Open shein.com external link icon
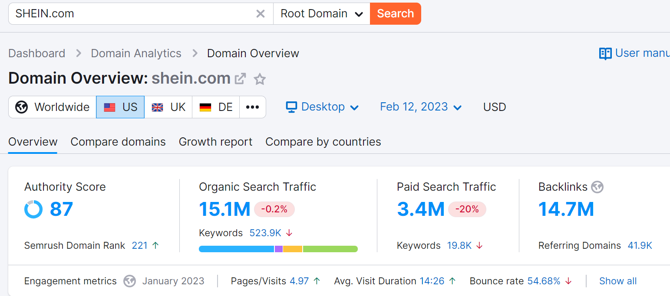 [240, 79]
